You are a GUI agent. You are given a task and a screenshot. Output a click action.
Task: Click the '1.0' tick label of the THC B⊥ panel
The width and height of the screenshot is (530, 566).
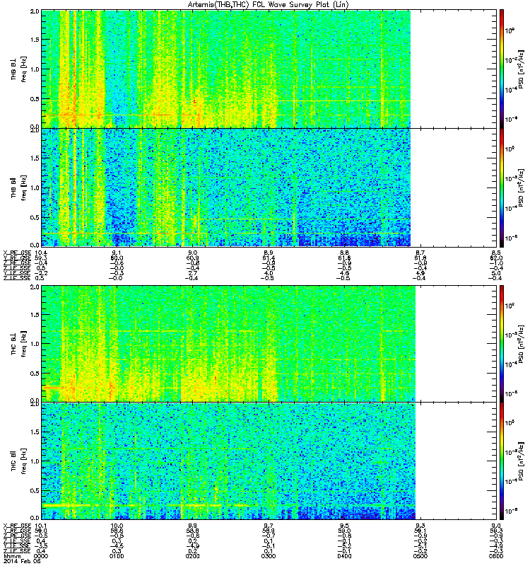click(x=35, y=344)
